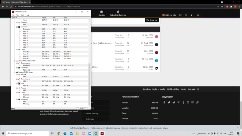Open the notifications bell icon

point(186,15)
